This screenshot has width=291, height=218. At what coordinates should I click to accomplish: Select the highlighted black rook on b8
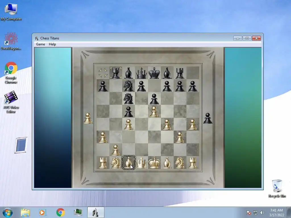point(116,73)
